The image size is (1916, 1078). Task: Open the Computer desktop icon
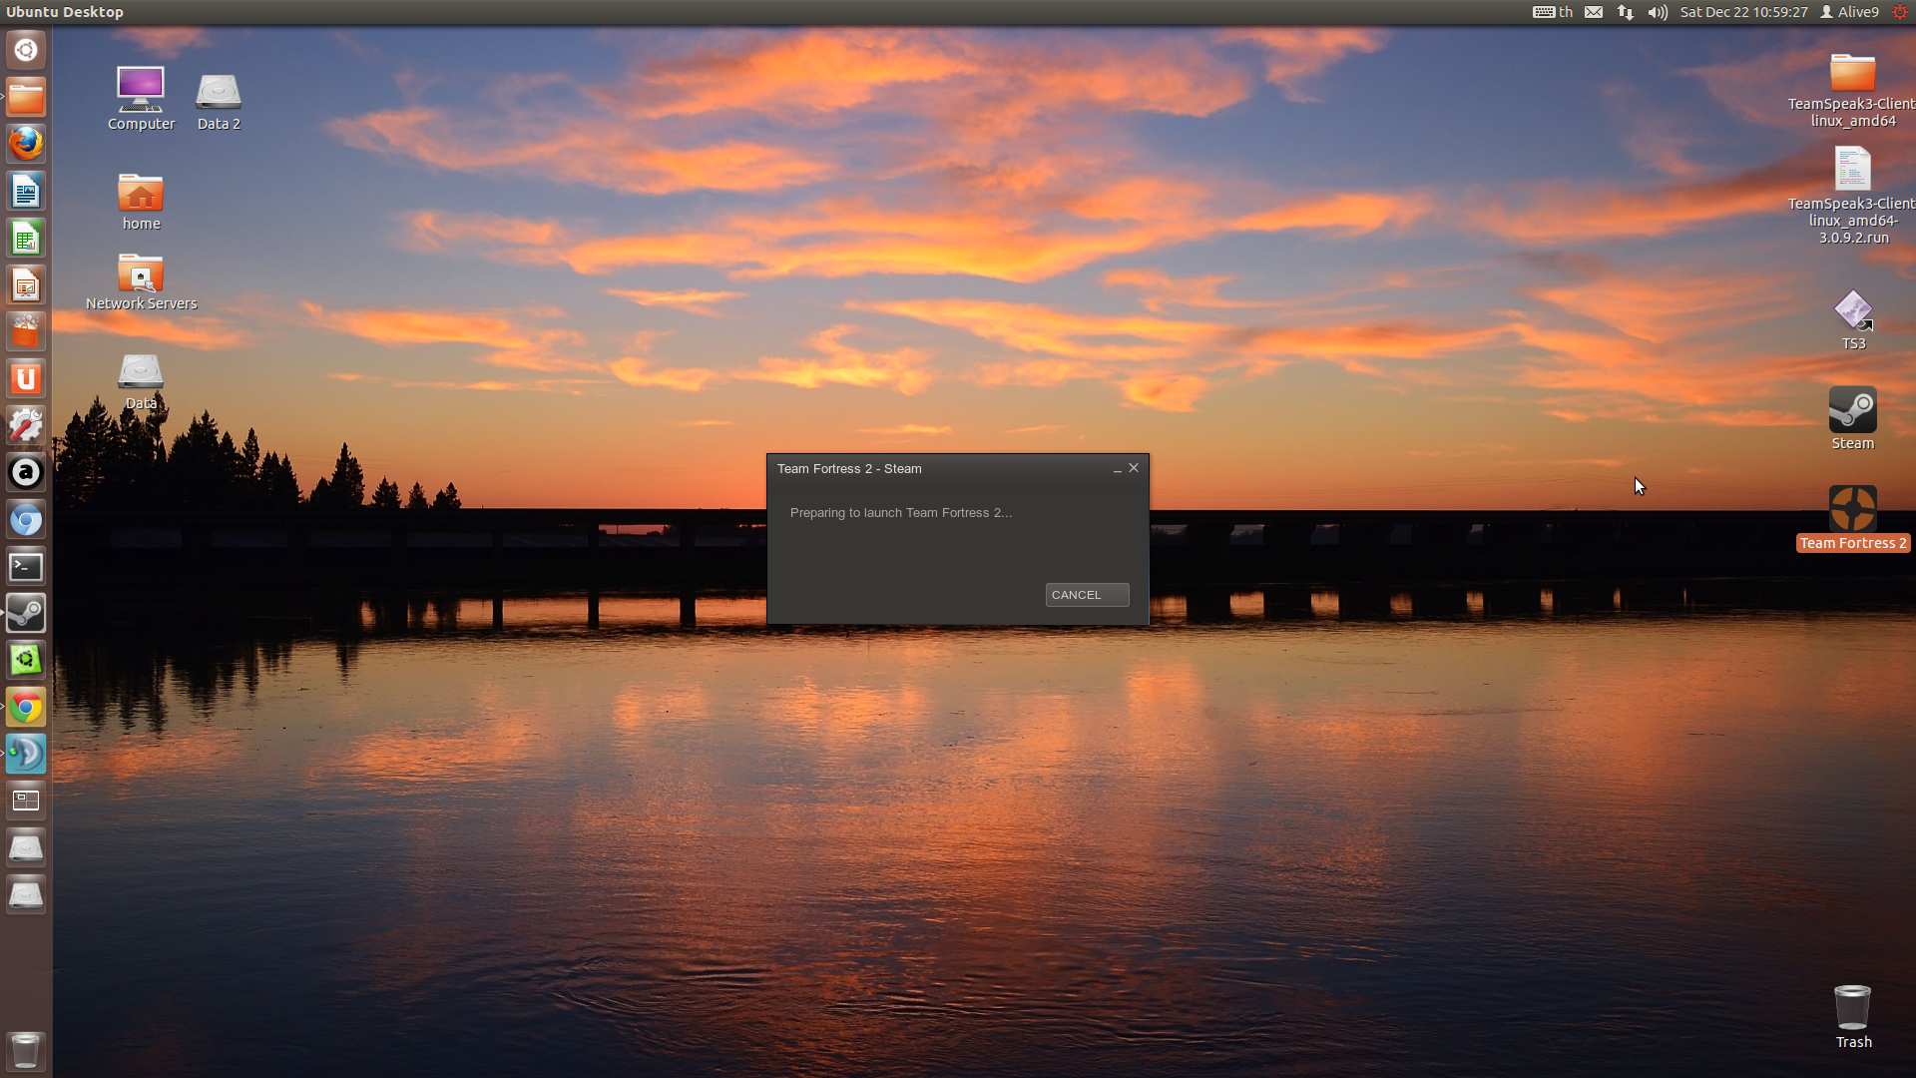coord(141,92)
